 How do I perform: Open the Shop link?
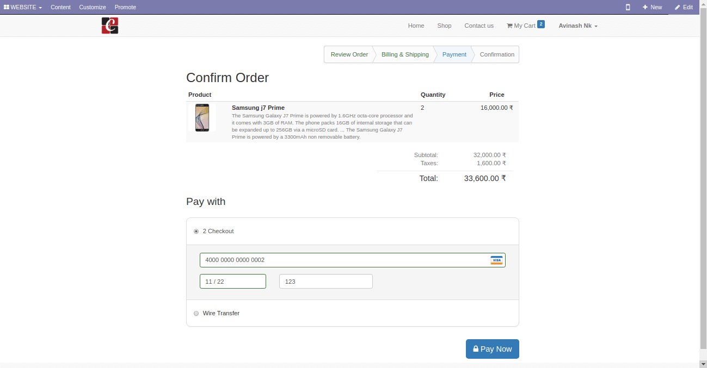[x=444, y=26]
